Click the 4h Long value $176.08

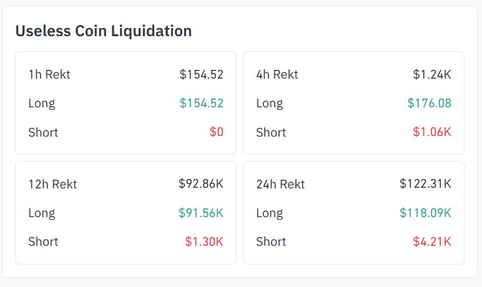click(429, 104)
